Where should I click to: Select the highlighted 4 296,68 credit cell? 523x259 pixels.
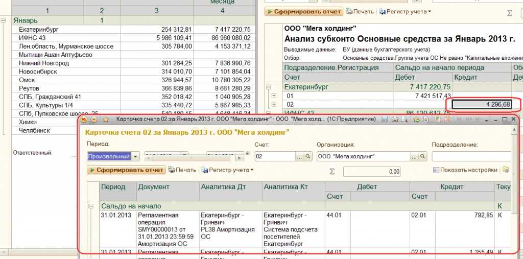(483, 104)
